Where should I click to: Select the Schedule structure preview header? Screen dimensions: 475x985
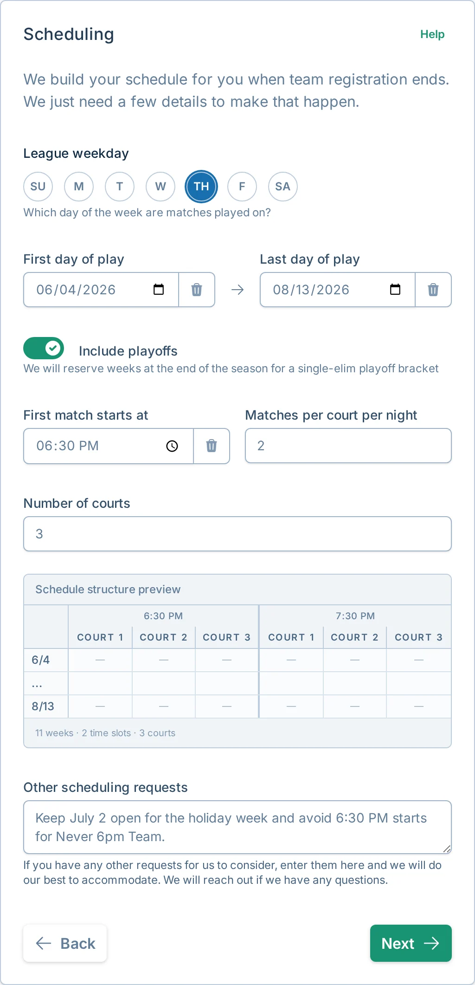[x=108, y=590]
